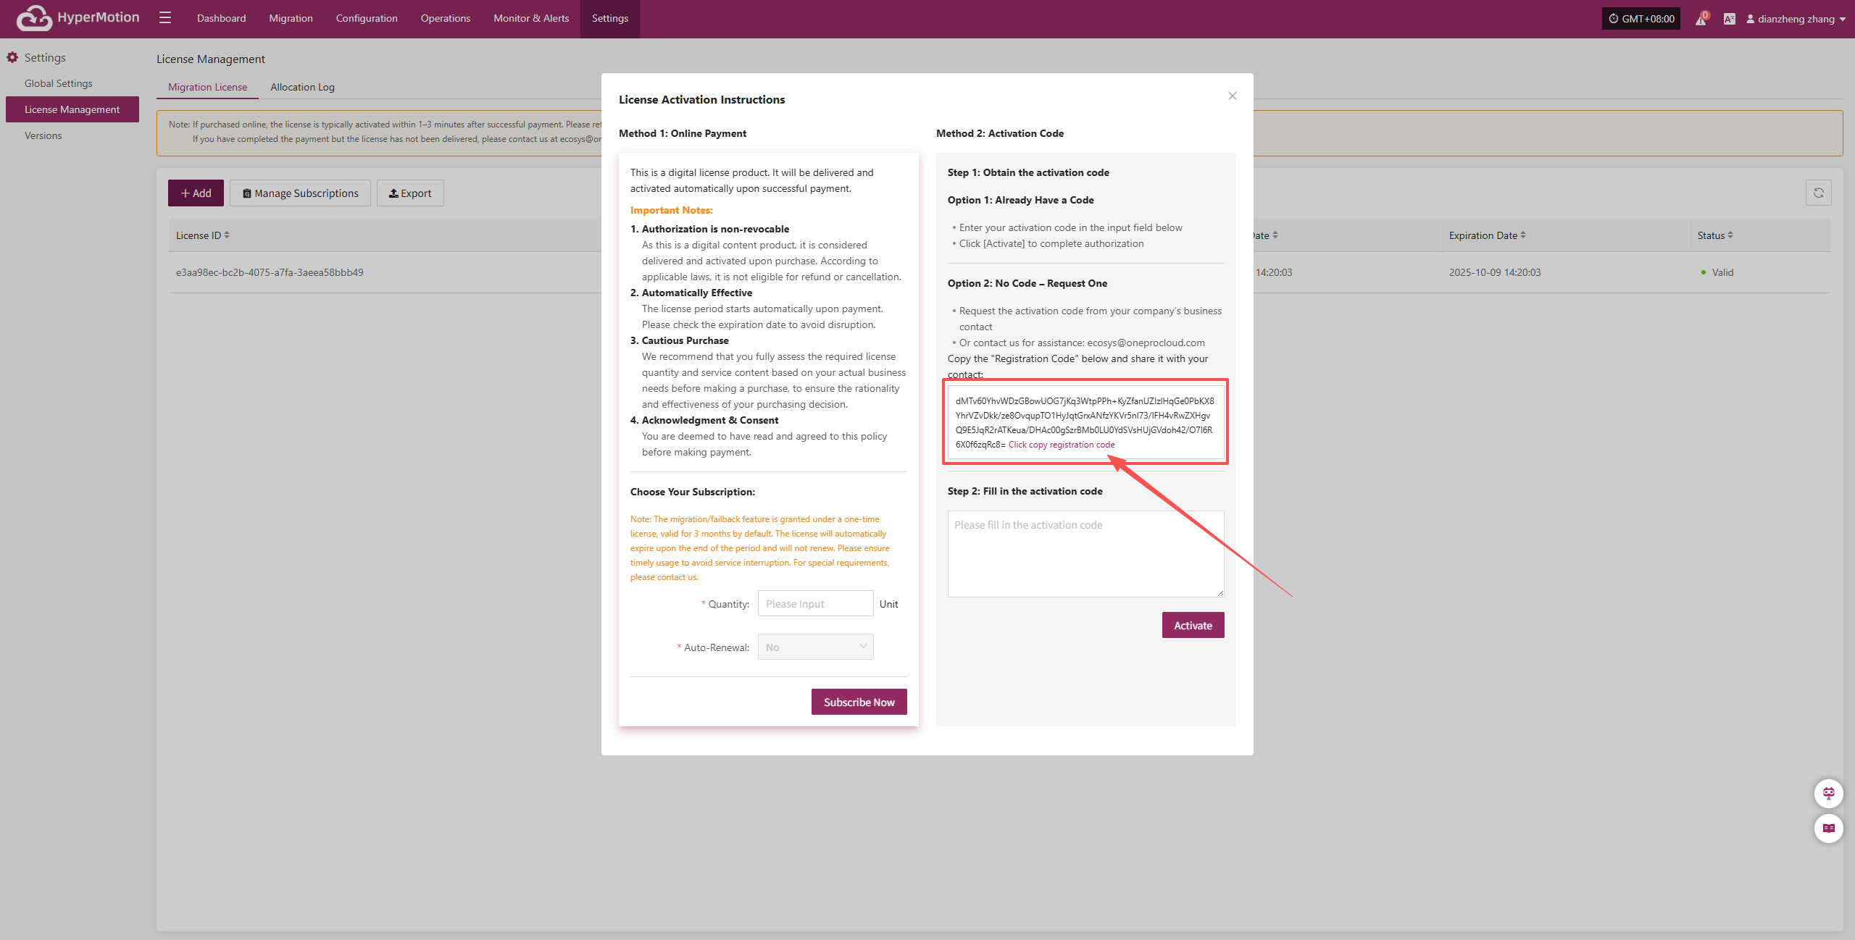Image resolution: width=1855 pixels, height=940 pixels.
Task: Focus the activation code text area
Action: tap(1085, 554)
